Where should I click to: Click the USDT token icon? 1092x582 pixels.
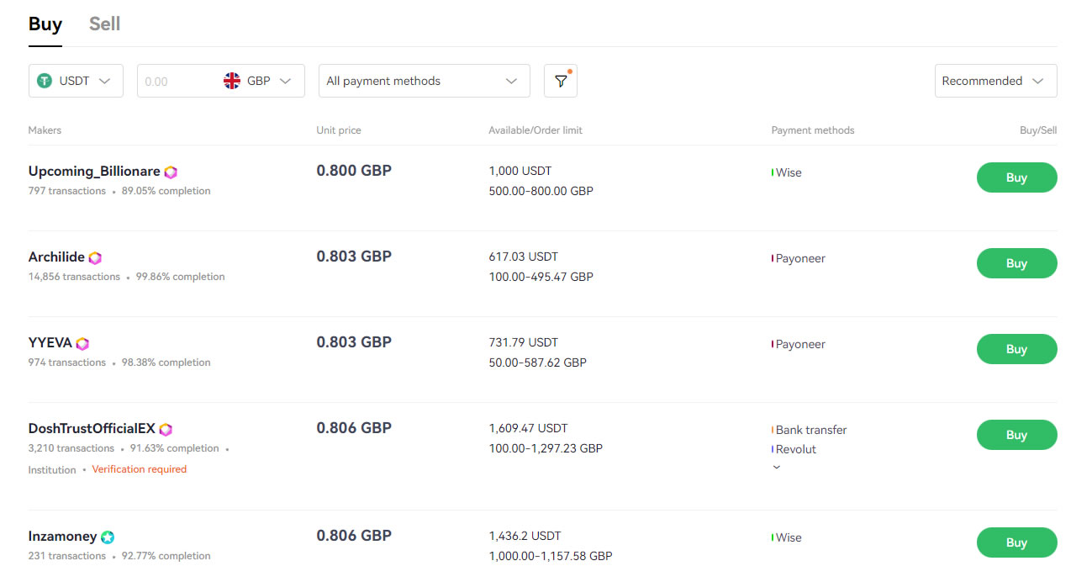(44, 80)
